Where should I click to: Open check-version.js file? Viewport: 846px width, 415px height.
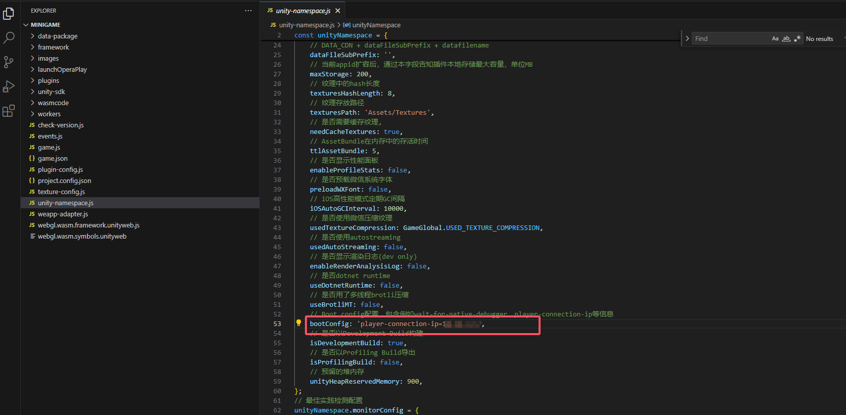point(140,125)
